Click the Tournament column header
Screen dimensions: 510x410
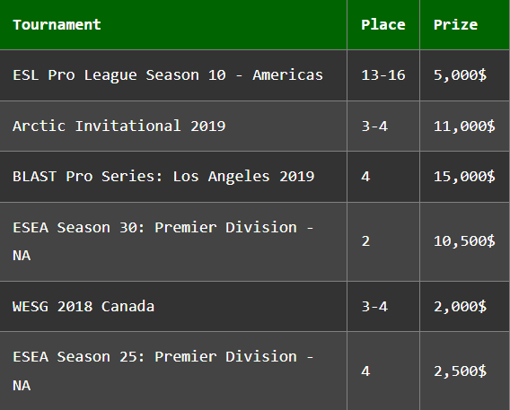[57, 25]
